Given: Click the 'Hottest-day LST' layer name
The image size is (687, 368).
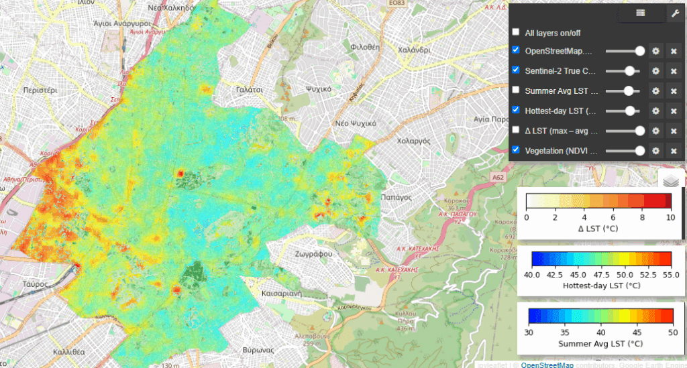Looking at the screenshot, I should (560, 111).
